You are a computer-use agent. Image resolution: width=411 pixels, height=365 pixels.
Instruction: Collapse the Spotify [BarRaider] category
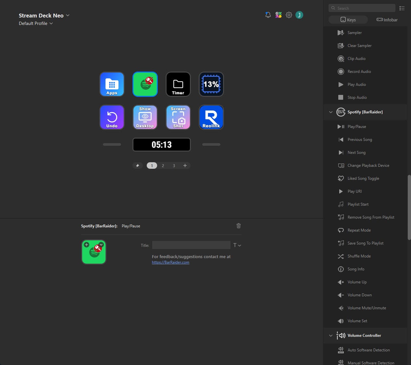coord(331,112)
